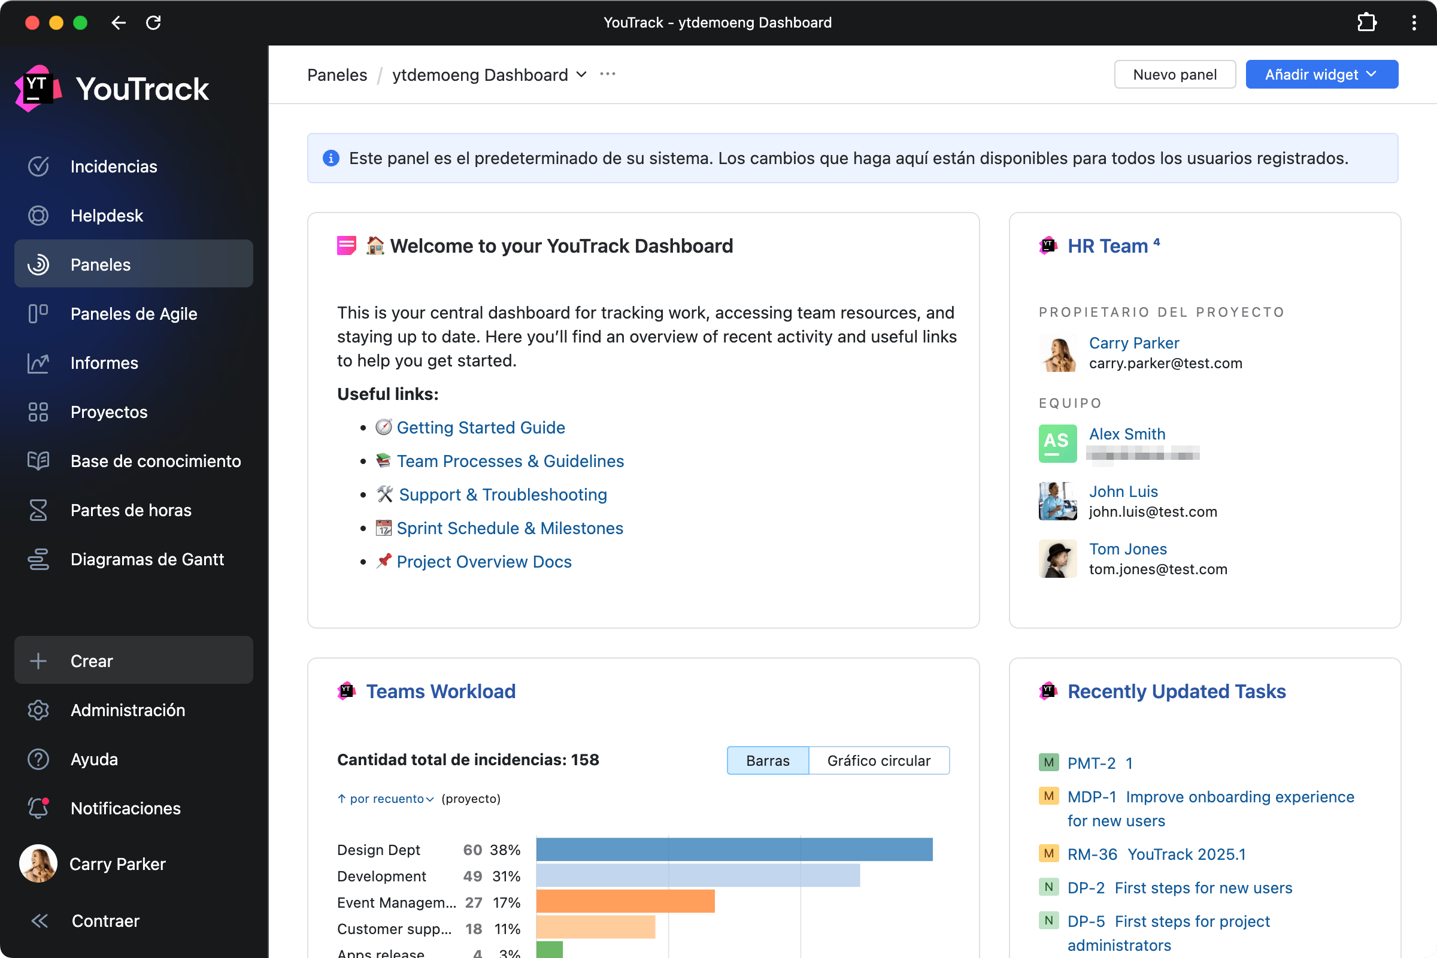Click the Base de conocimiento book icon
The image size is (1437, 958).
38,460
